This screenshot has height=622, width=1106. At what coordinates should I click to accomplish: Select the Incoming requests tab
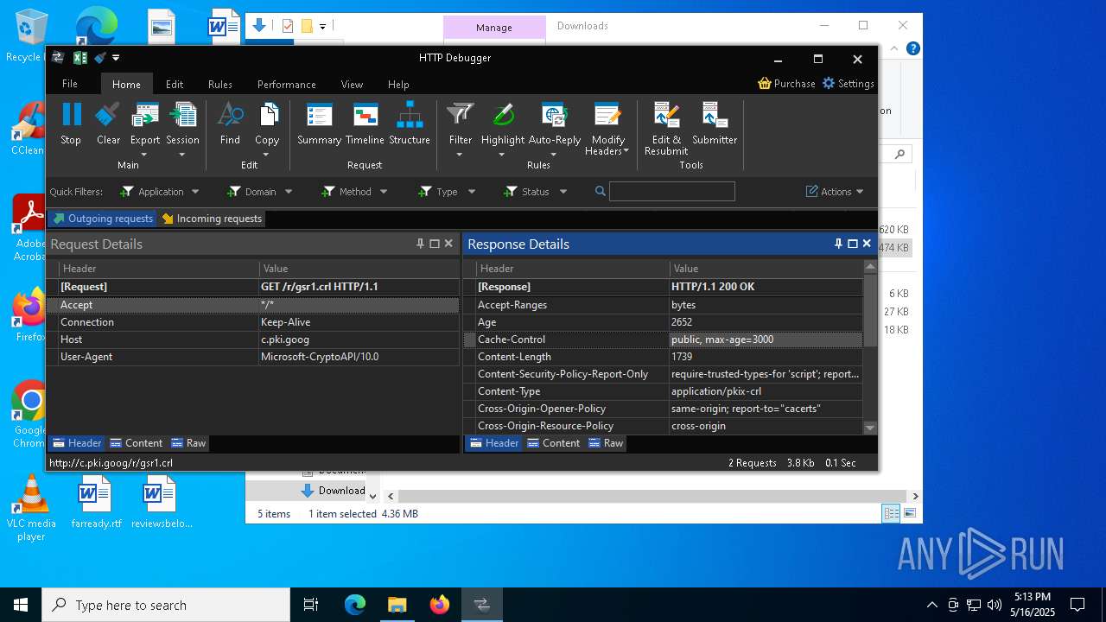click(x=212, y=219)
